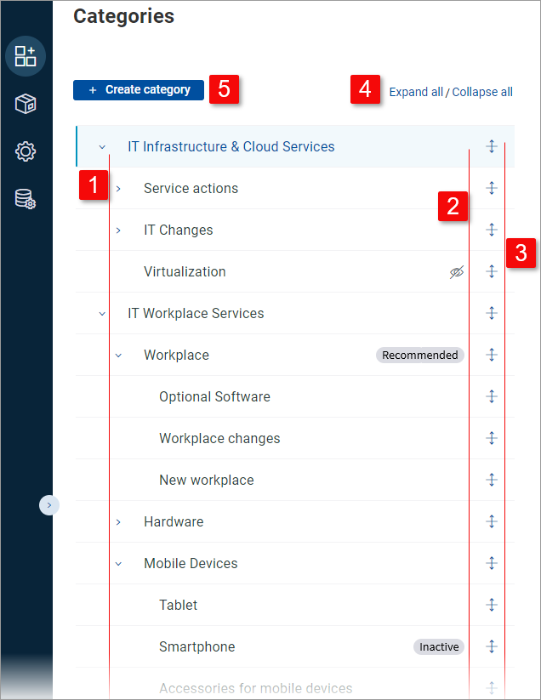Click the Create category button

(x=139, y=90)
